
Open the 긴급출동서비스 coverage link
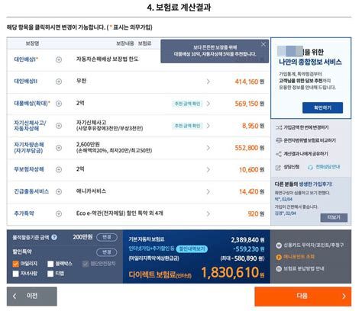(x=31, y=191)
